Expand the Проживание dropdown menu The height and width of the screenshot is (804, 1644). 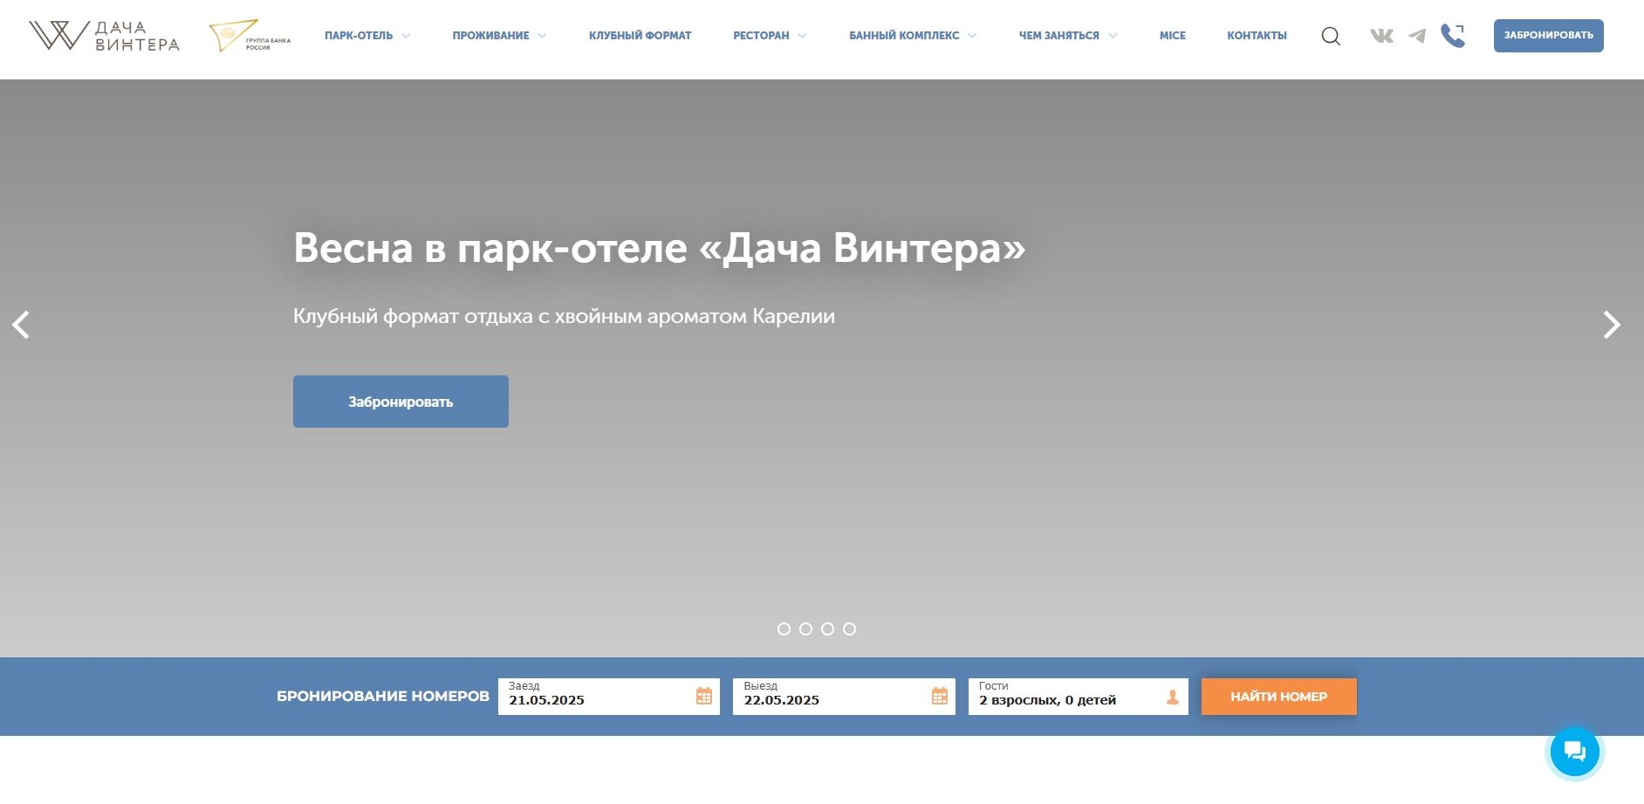pyautogui.click(x=499, y=36)
